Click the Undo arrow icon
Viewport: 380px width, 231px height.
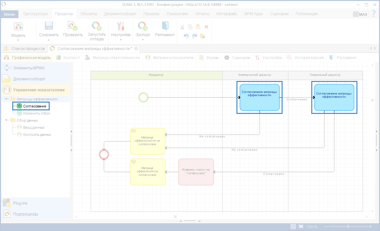(186, 36)
